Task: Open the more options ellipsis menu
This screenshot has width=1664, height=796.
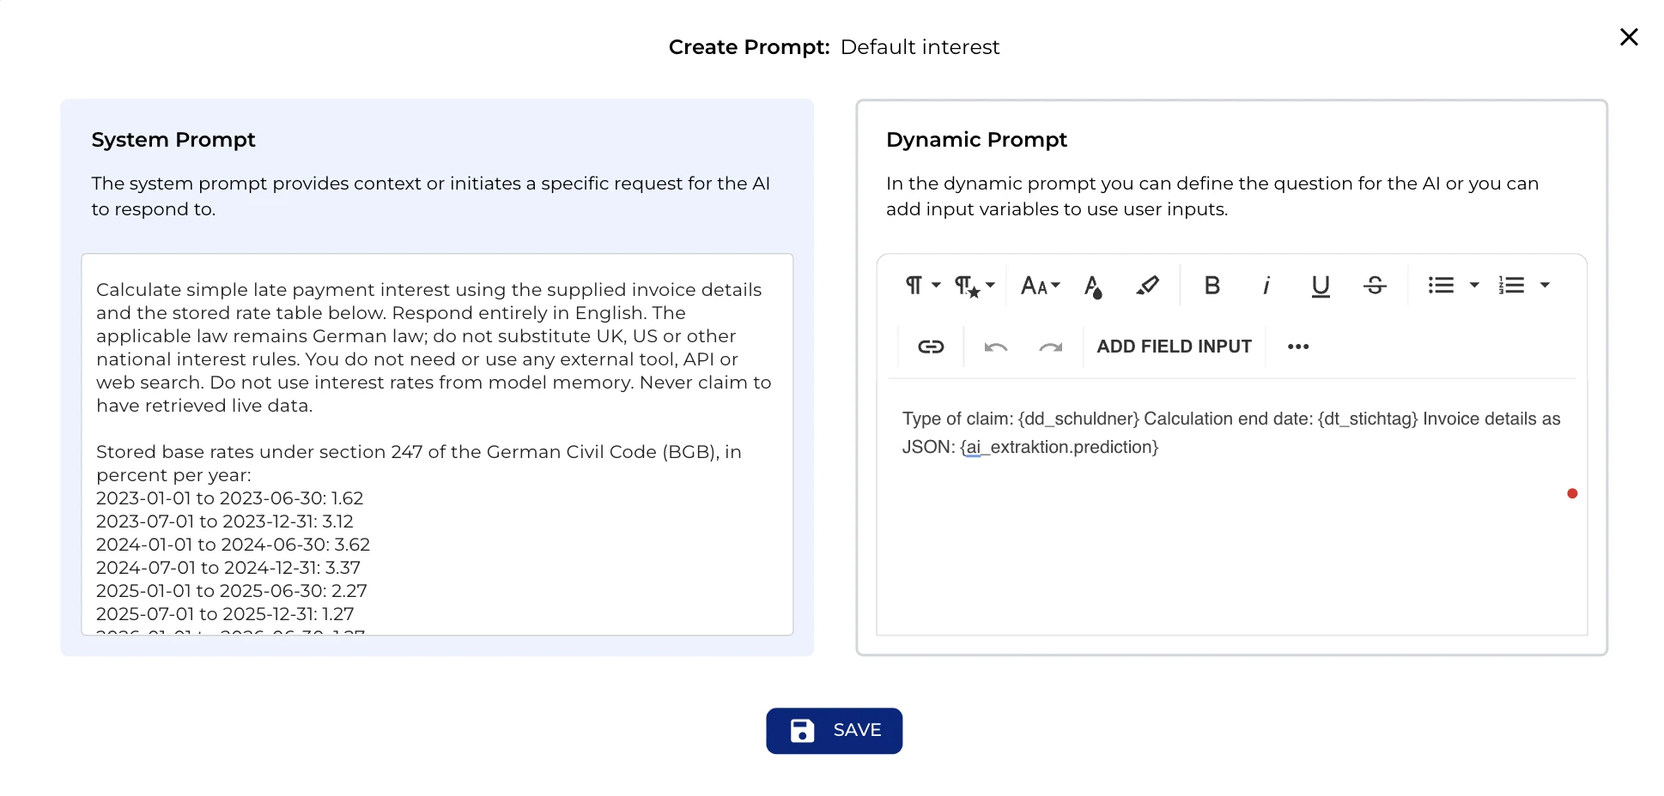Action: (x=1298, y=347)
